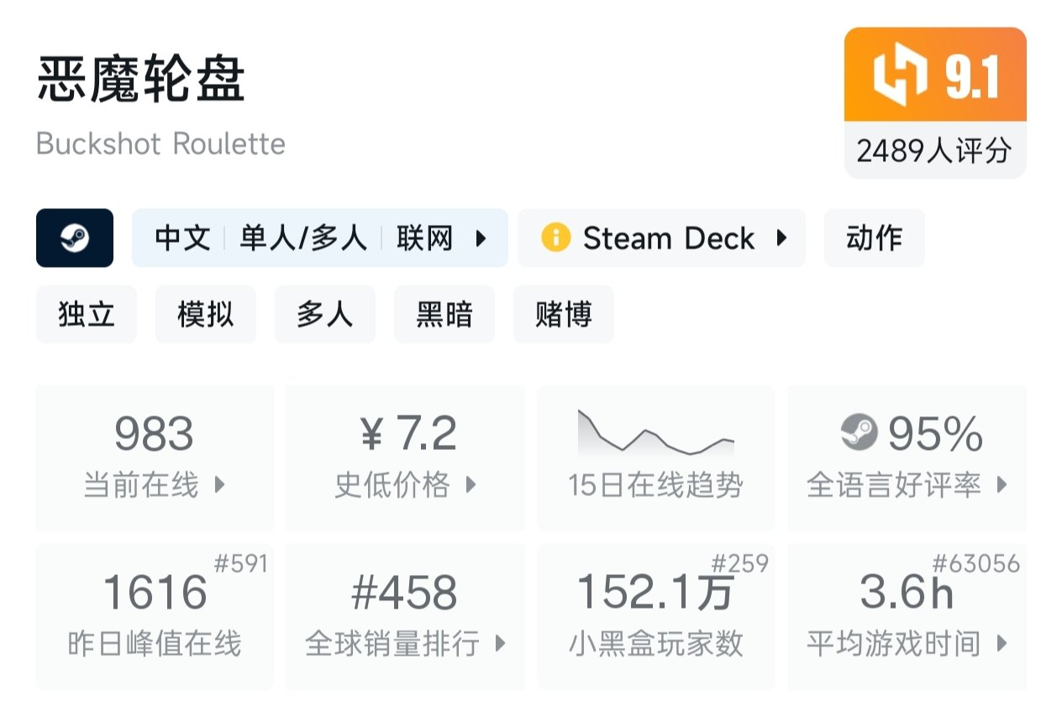Tap the 昨日峰值在线 1616 card

155,617
